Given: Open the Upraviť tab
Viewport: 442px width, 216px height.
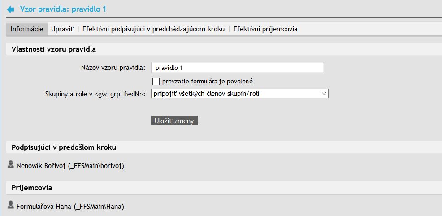Looking at the screenshot, I should coord(62,29).
